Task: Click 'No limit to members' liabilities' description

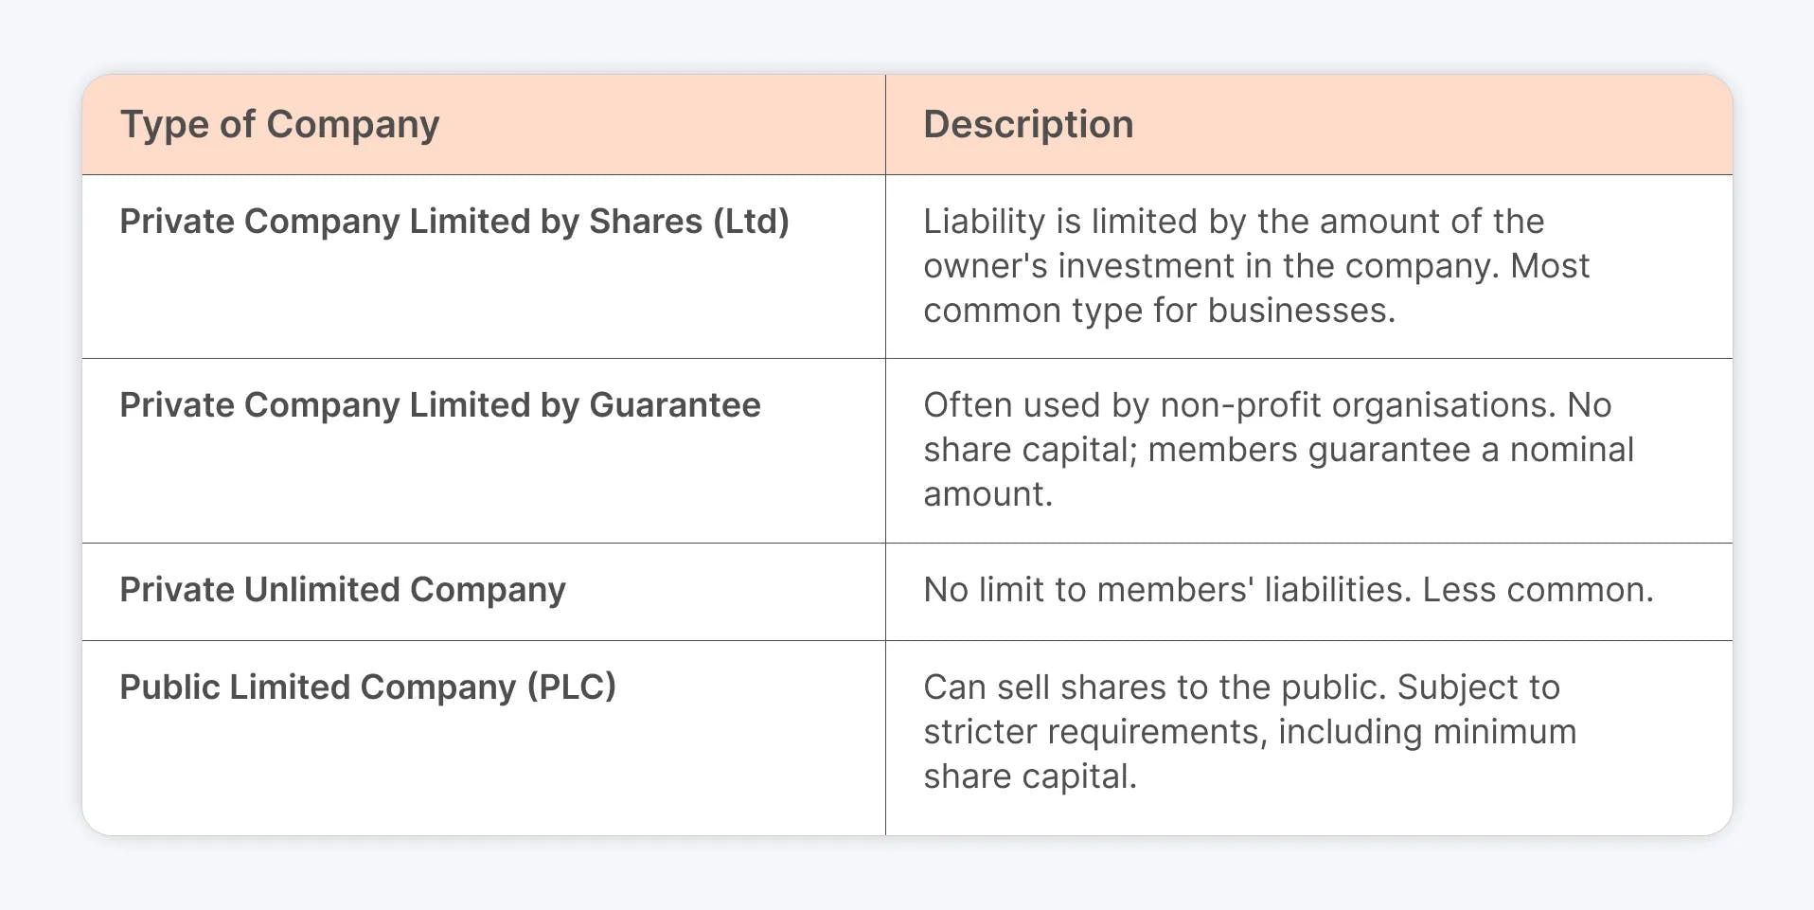Action: pos(1167,590)
